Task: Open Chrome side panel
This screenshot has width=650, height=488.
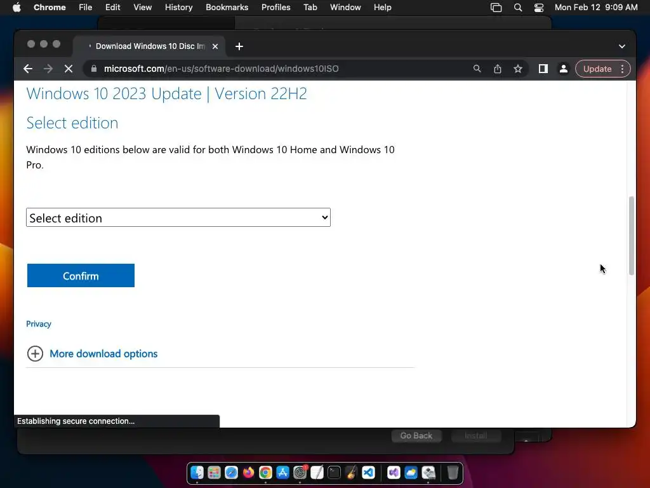Action: (543, 69)
